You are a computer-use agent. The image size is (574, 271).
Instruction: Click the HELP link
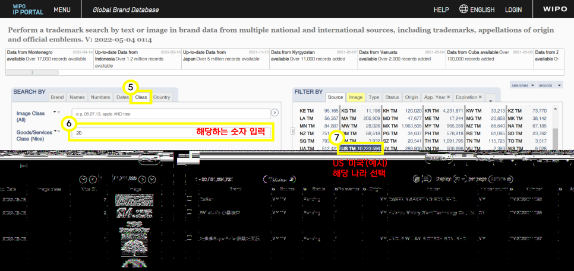pyautogui.click(x=441, y=10)
